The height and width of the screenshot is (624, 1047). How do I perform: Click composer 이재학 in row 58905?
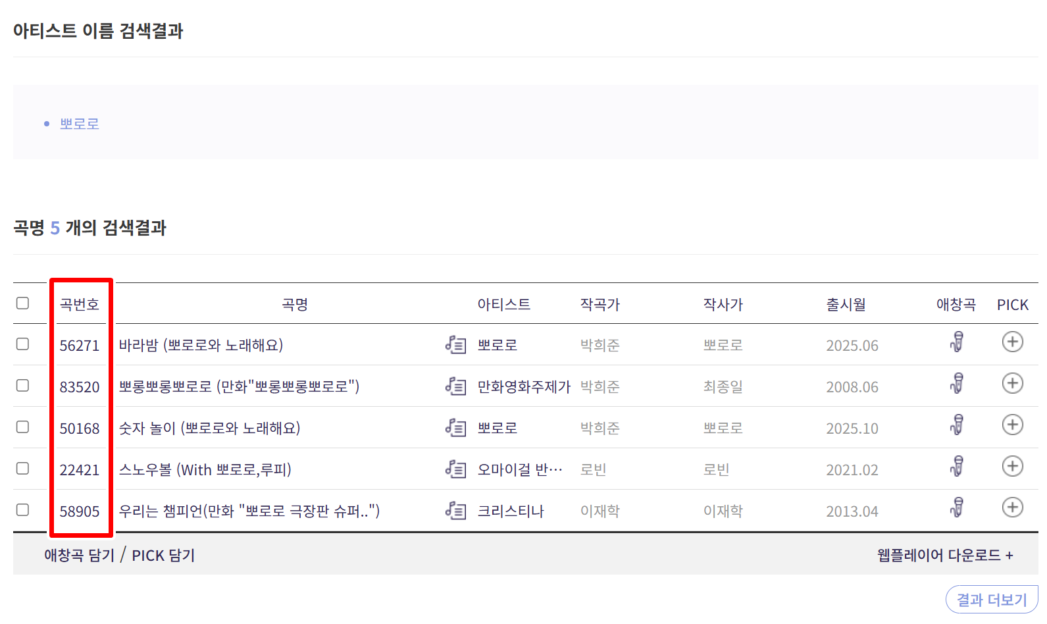pos(600,511)
